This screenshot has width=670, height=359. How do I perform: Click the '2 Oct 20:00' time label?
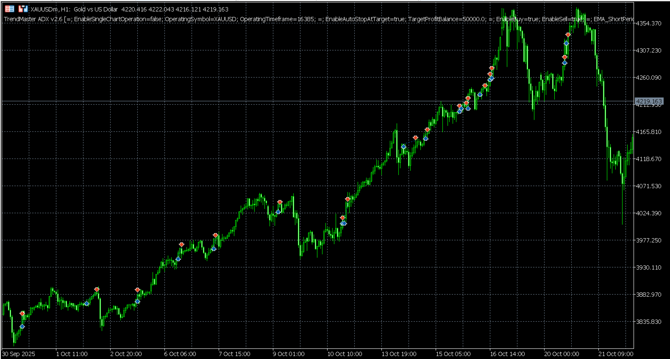point(126,354)
